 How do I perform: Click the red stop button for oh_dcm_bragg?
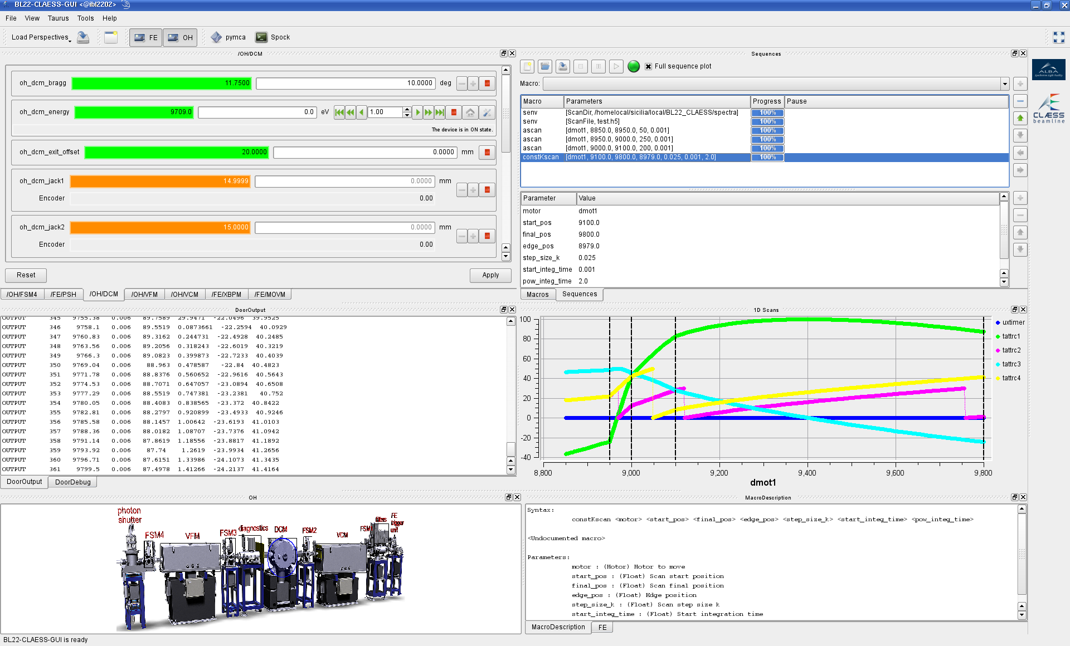click(x=487, y=84)
